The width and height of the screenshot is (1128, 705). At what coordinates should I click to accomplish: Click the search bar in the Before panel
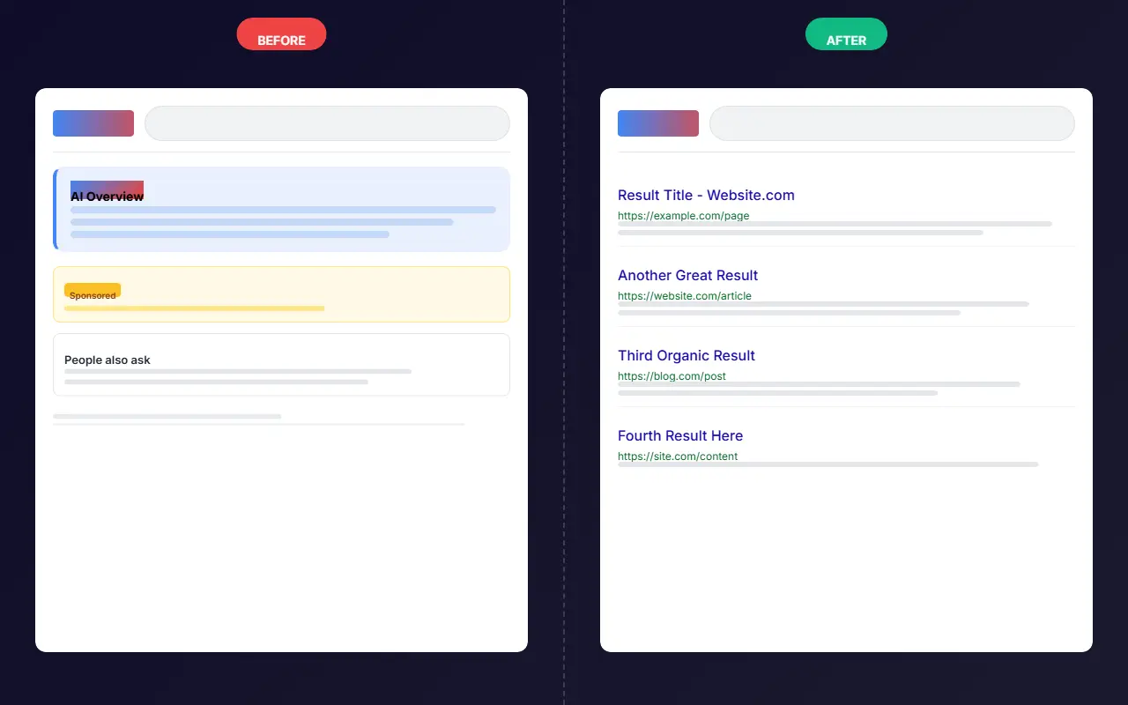pyautogui.click(x=327, y=123)
